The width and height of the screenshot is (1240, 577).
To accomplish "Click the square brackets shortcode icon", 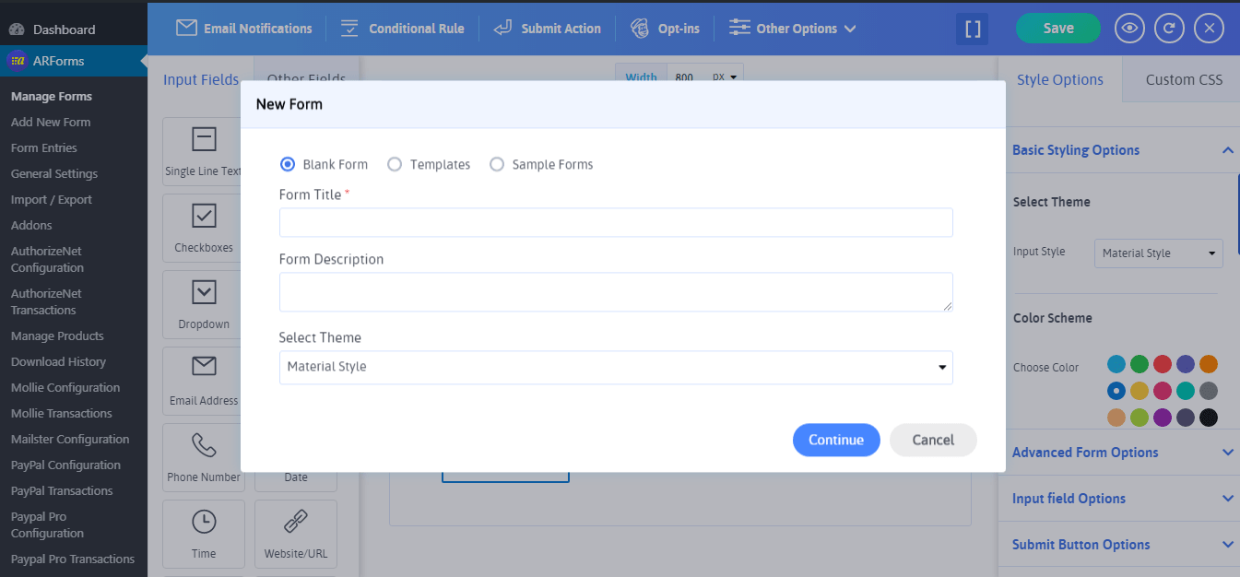I will coord(973,29).
